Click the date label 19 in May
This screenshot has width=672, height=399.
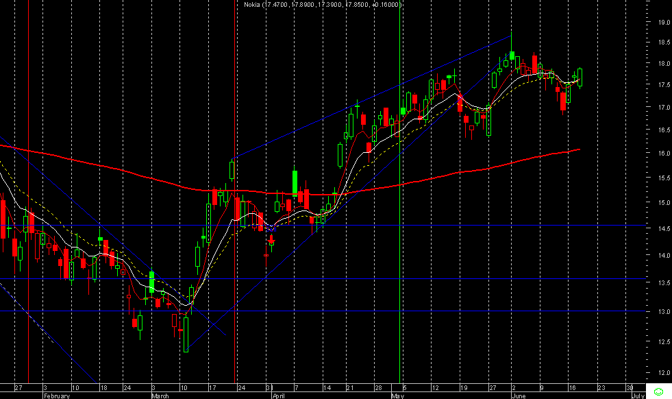pos(464,388)
